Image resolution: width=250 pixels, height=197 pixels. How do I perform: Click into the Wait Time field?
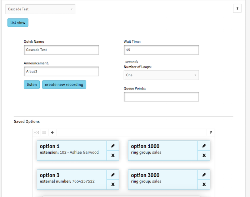coord(161,50)
